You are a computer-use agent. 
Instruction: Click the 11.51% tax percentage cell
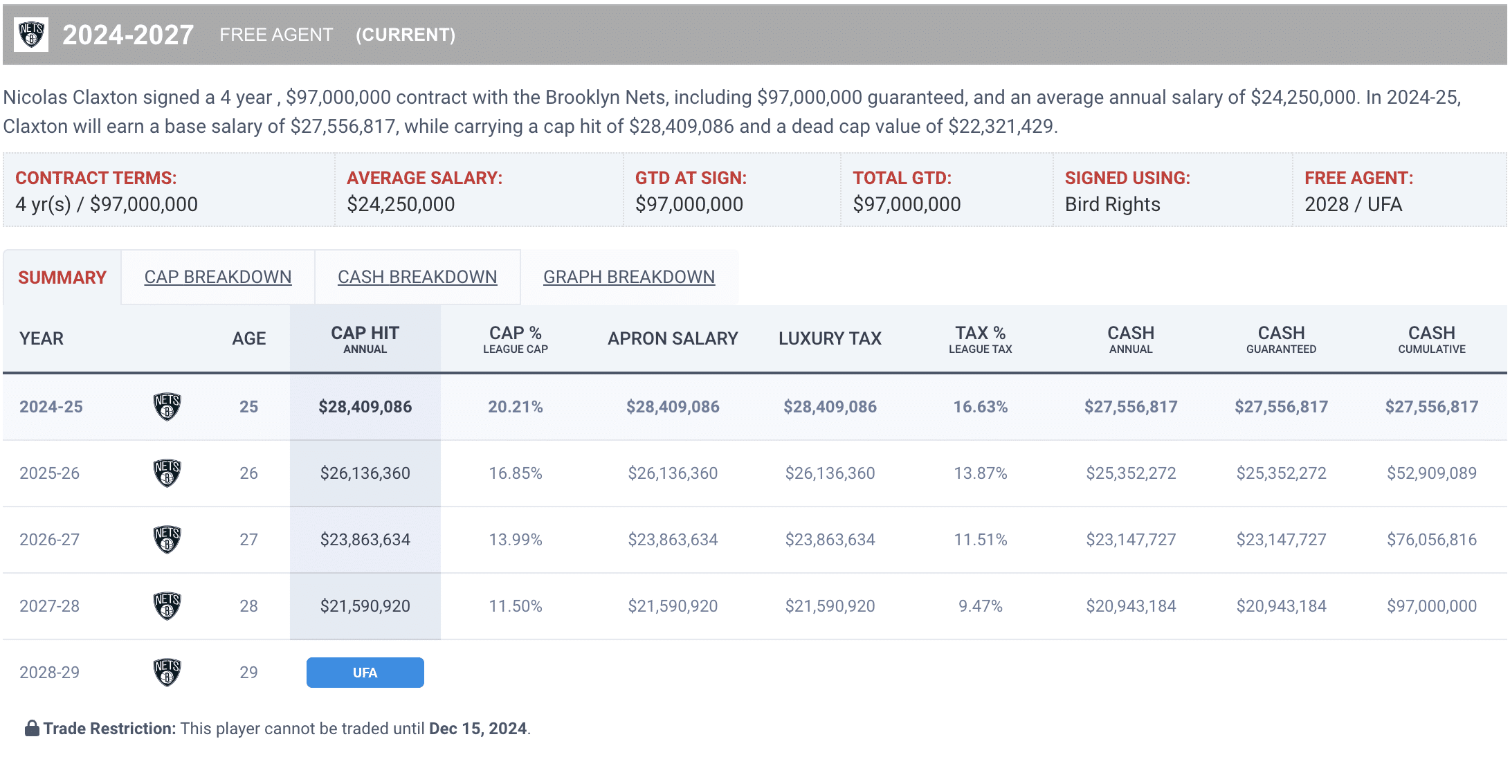coord(981,540)
